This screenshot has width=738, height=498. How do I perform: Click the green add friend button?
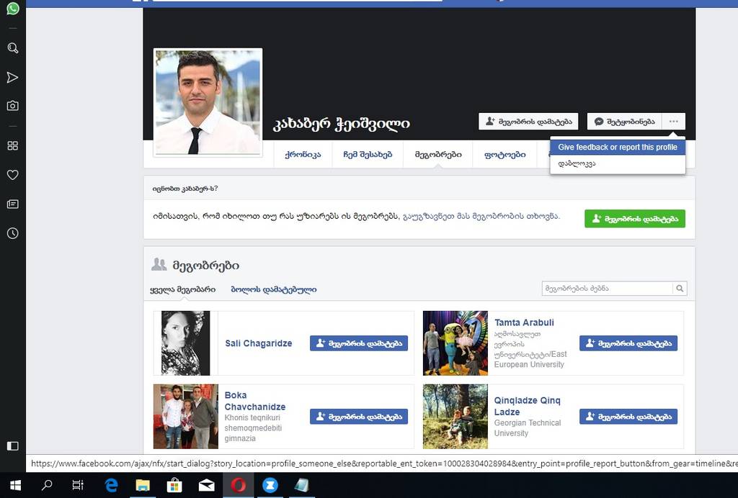click(x=634, y=219)
